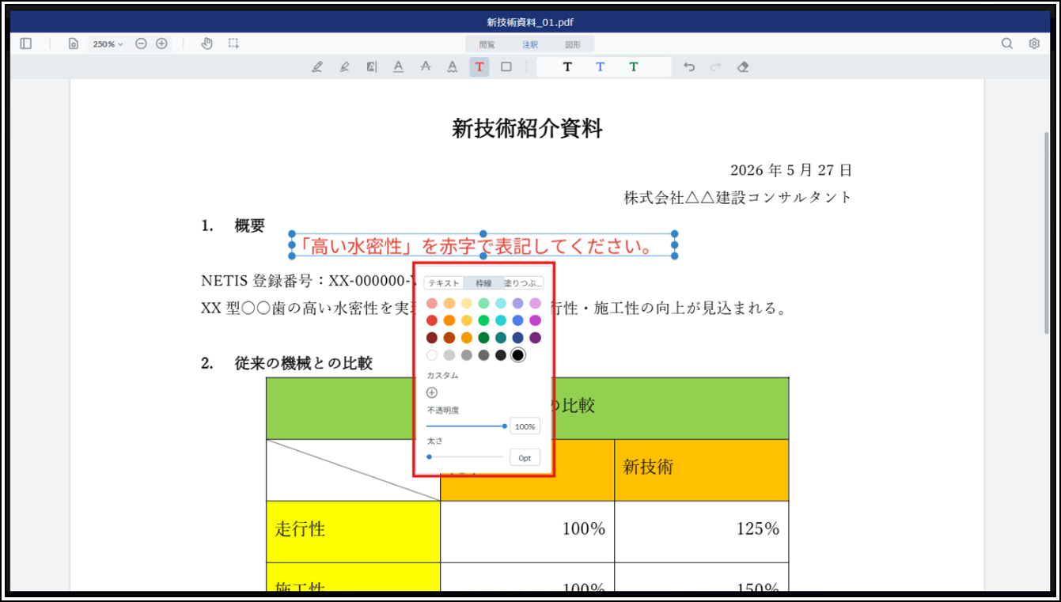Select the highlighter pen tool
The width and height of the screenshot is (1061, 602).
[344, 67]
